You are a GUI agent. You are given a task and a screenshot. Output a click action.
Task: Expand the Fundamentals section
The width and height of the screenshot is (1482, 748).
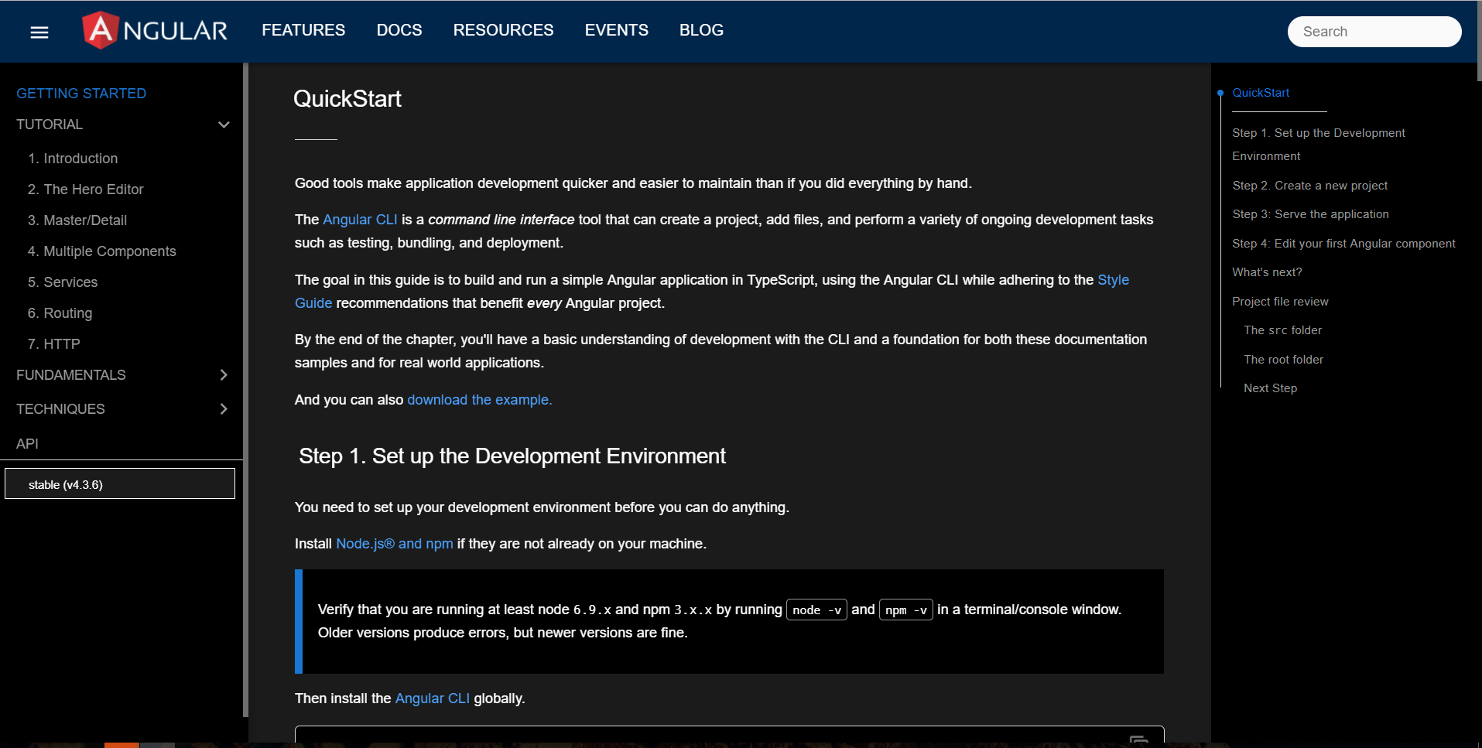point(224,375)
